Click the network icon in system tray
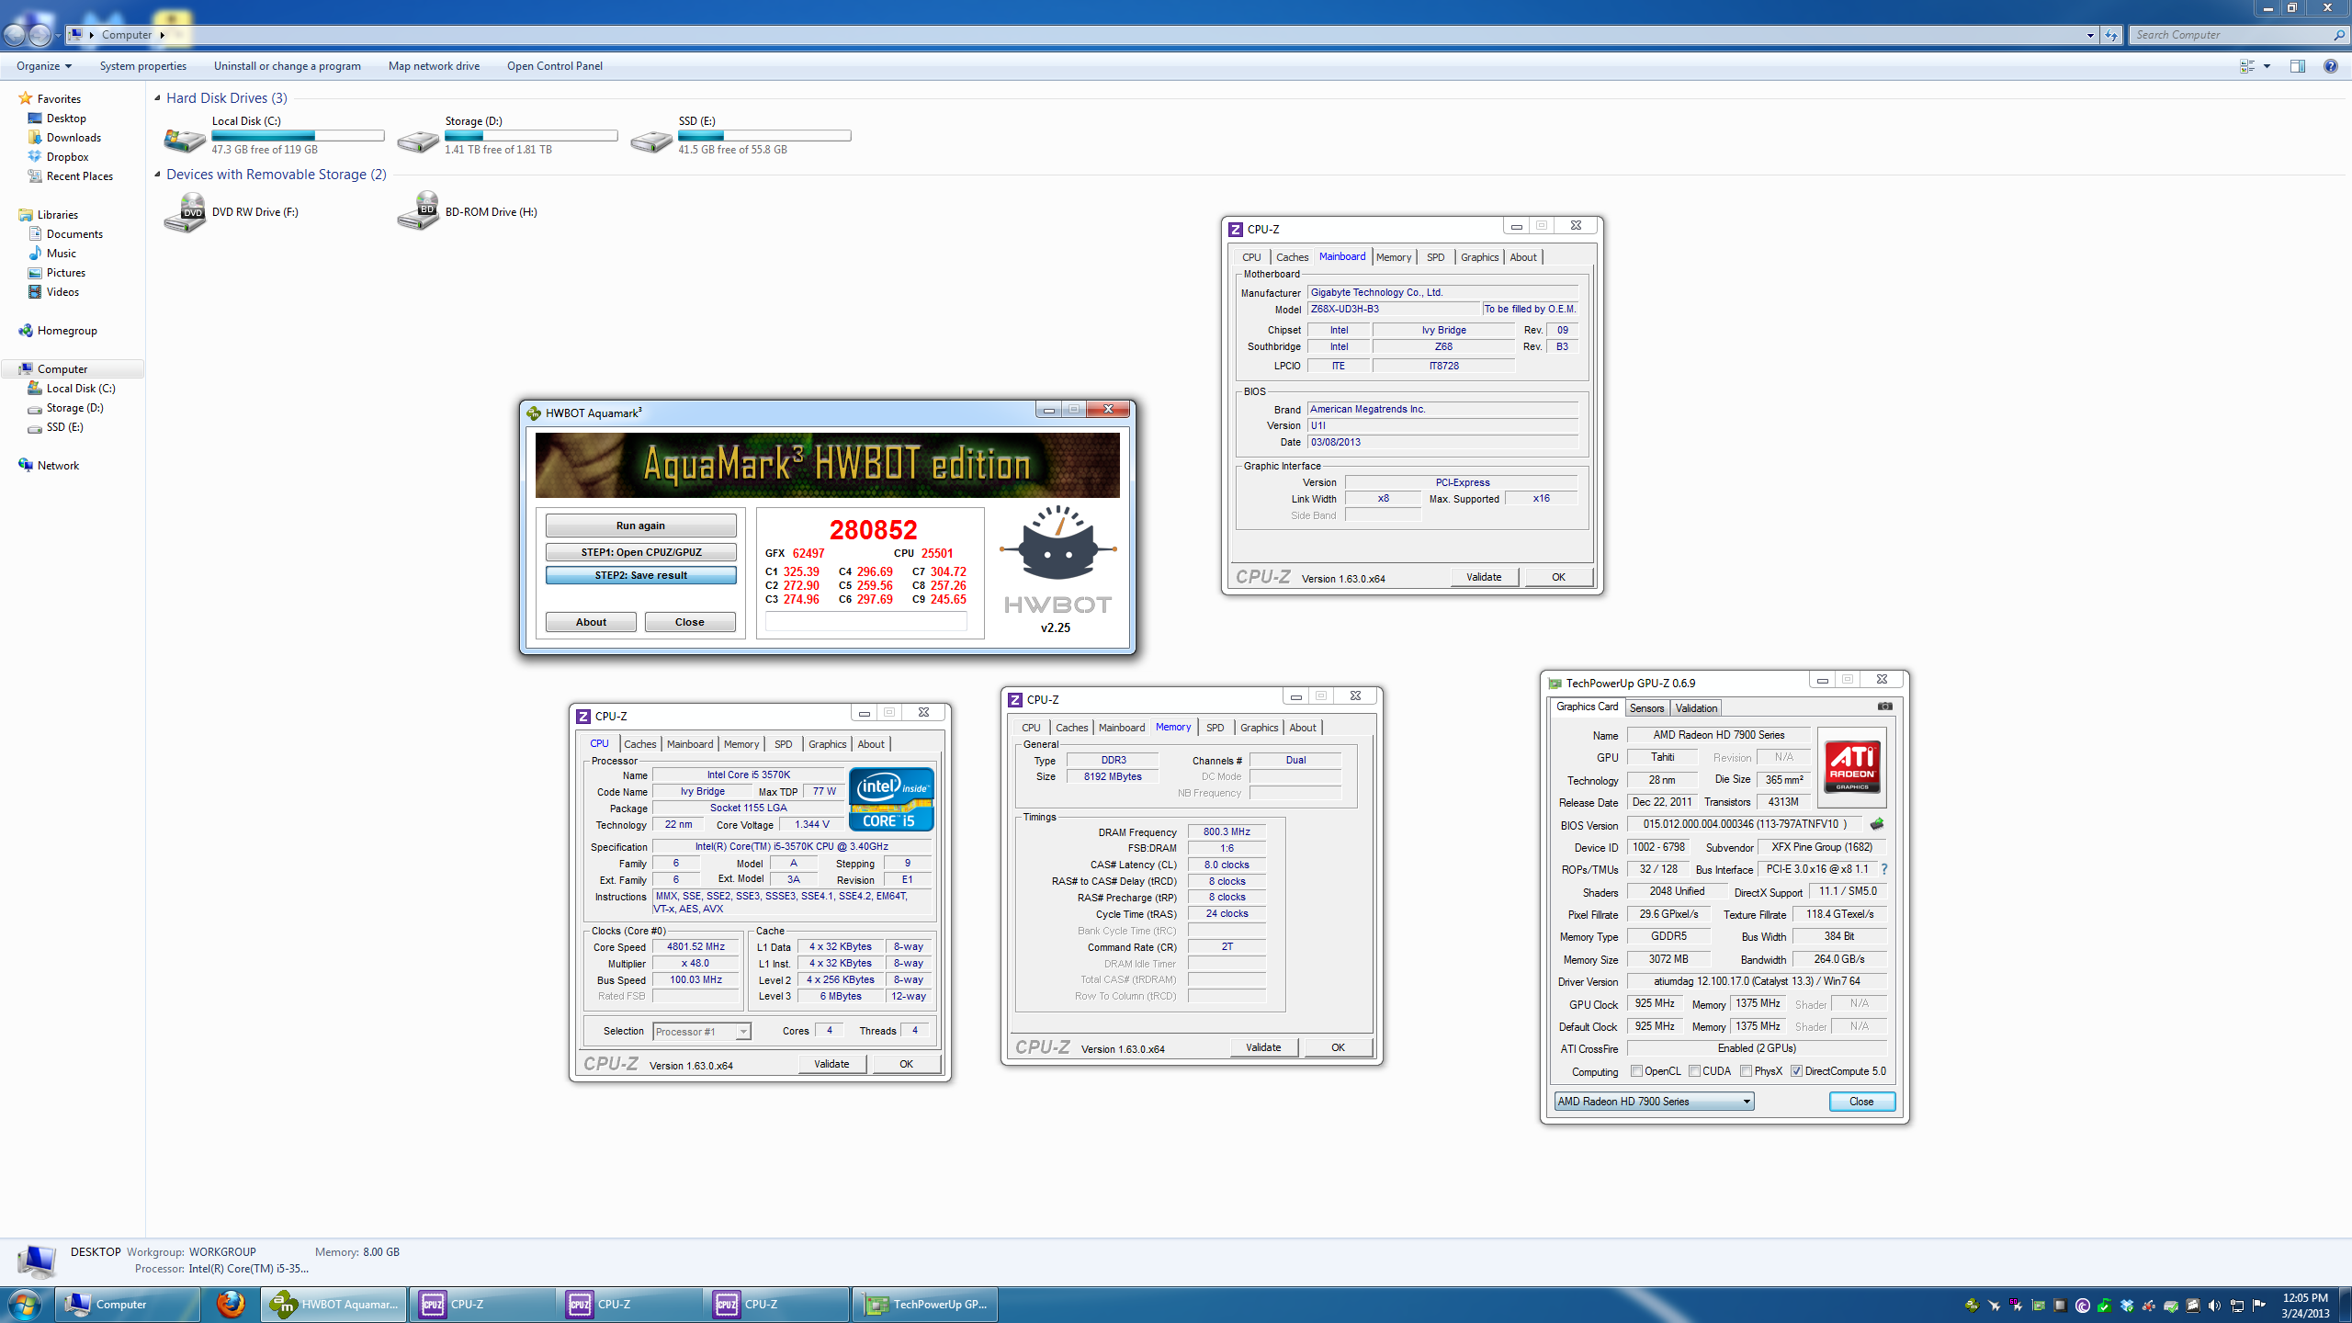Viewport: 2352px width, 1323px height. point(2236,1305)
